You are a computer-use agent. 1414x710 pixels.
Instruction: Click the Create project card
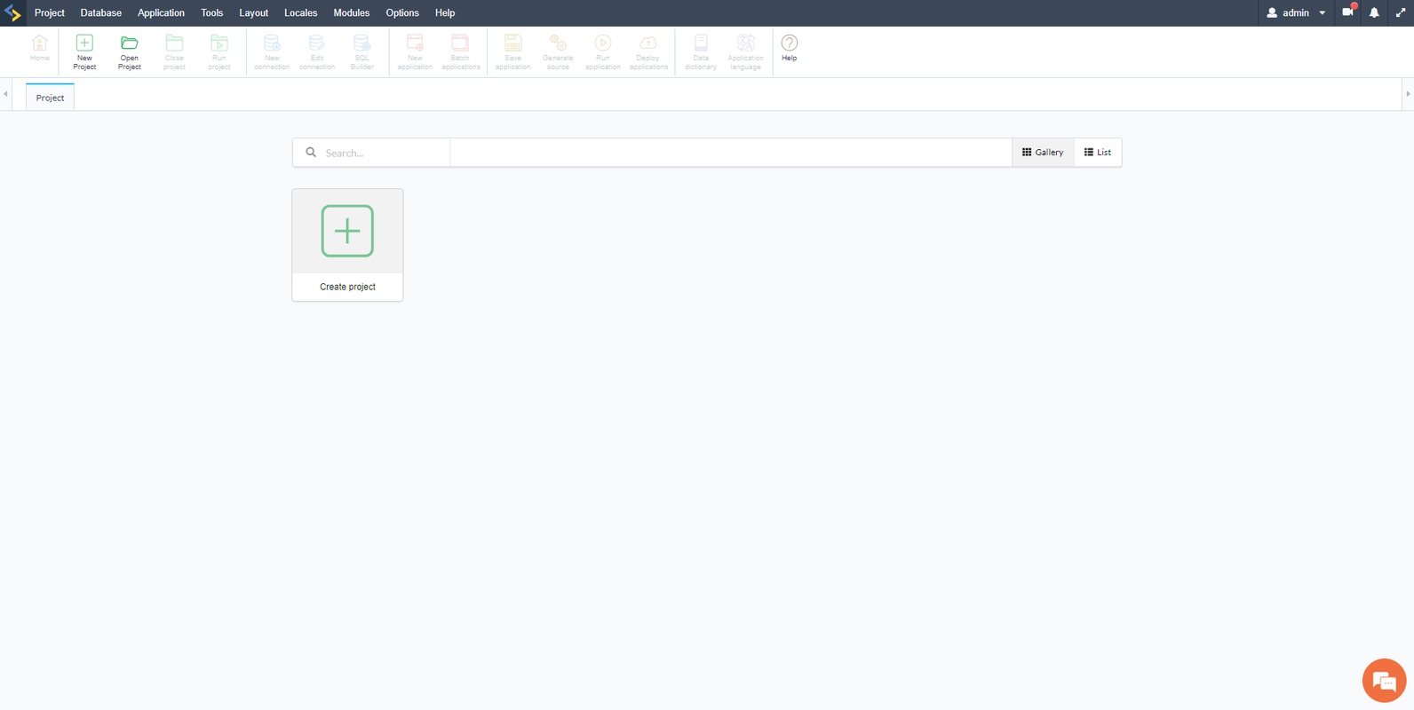347,245
